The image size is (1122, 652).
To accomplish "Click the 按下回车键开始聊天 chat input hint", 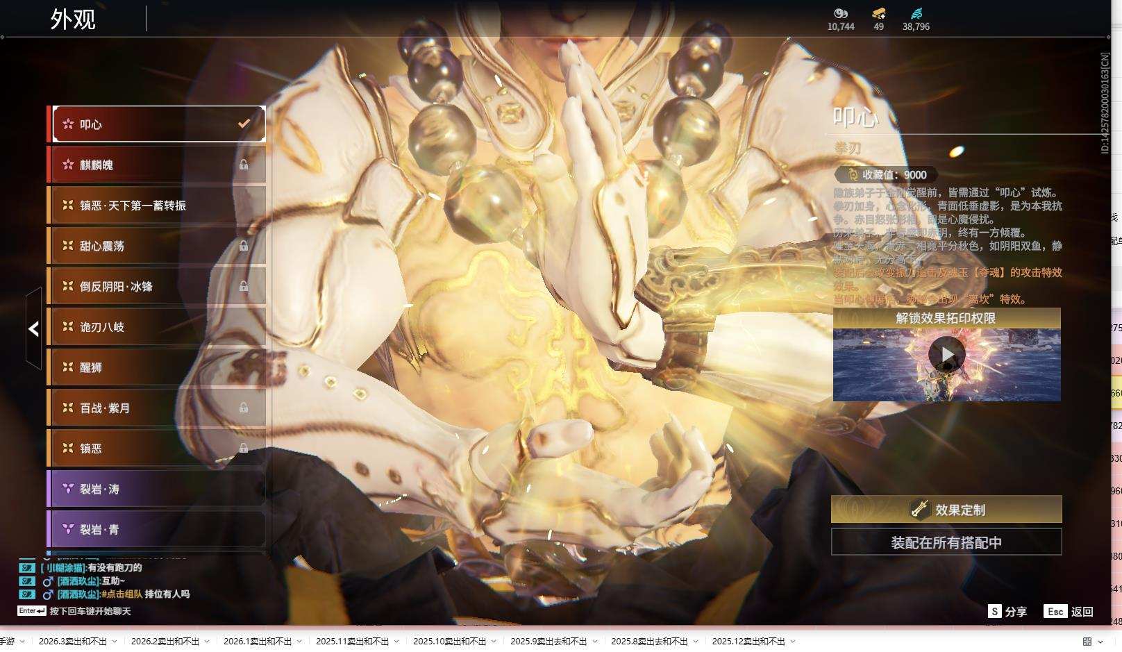I will click(90, 611).
